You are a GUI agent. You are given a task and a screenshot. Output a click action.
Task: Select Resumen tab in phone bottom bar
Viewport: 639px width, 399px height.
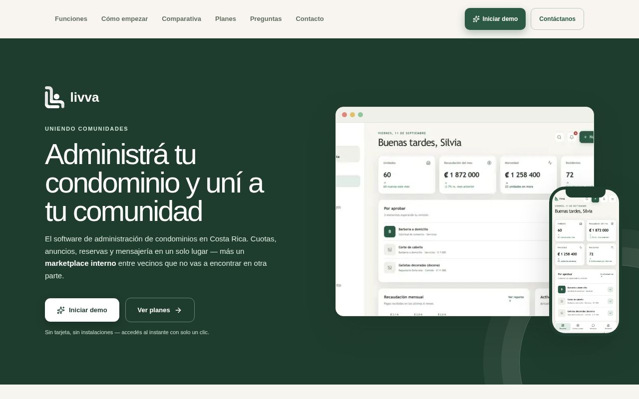[563, 327]
